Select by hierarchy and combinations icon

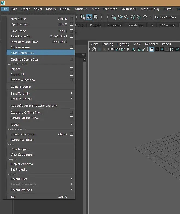(x=83, y=17)
